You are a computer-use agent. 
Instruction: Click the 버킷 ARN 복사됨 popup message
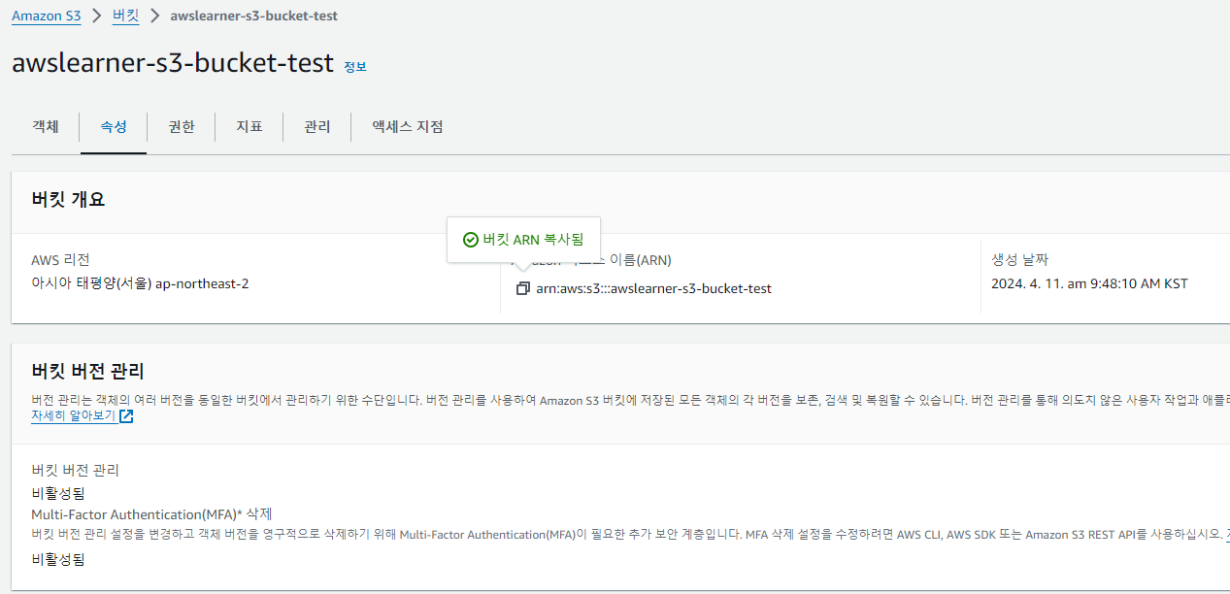524,240
